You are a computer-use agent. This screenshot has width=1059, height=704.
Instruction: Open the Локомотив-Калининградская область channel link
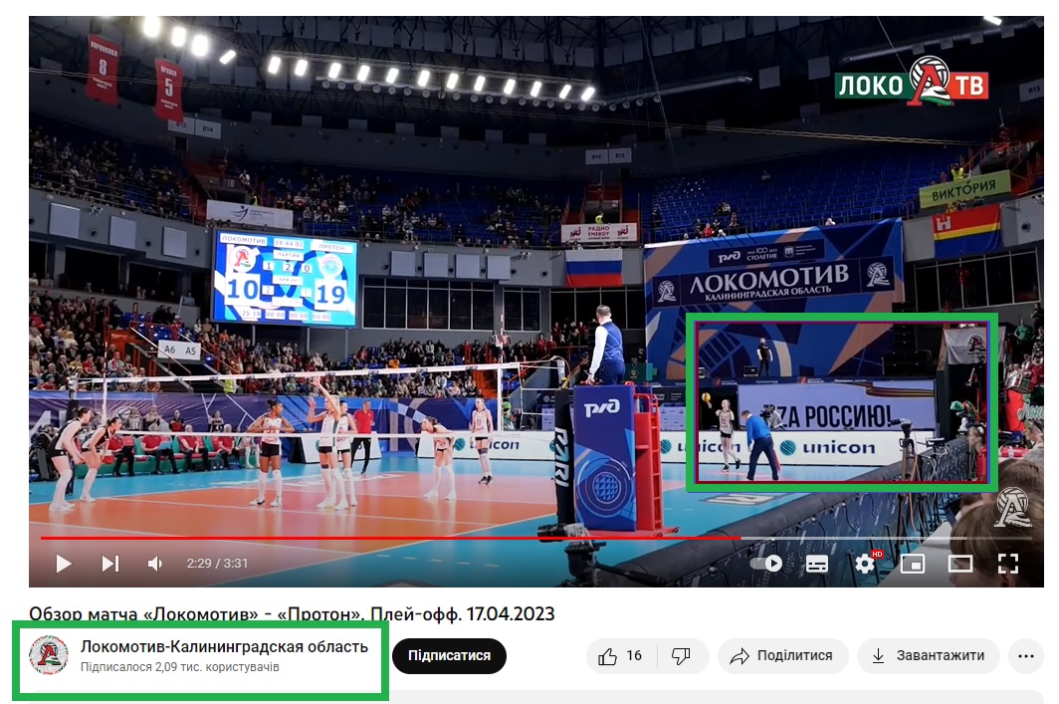224,647
